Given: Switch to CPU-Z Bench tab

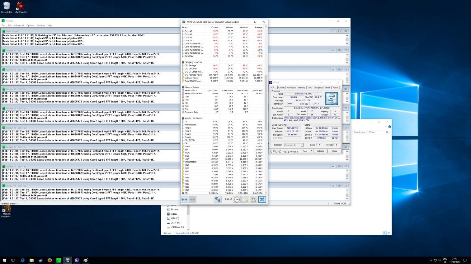Looking at the screenshot, I should 327,87.
